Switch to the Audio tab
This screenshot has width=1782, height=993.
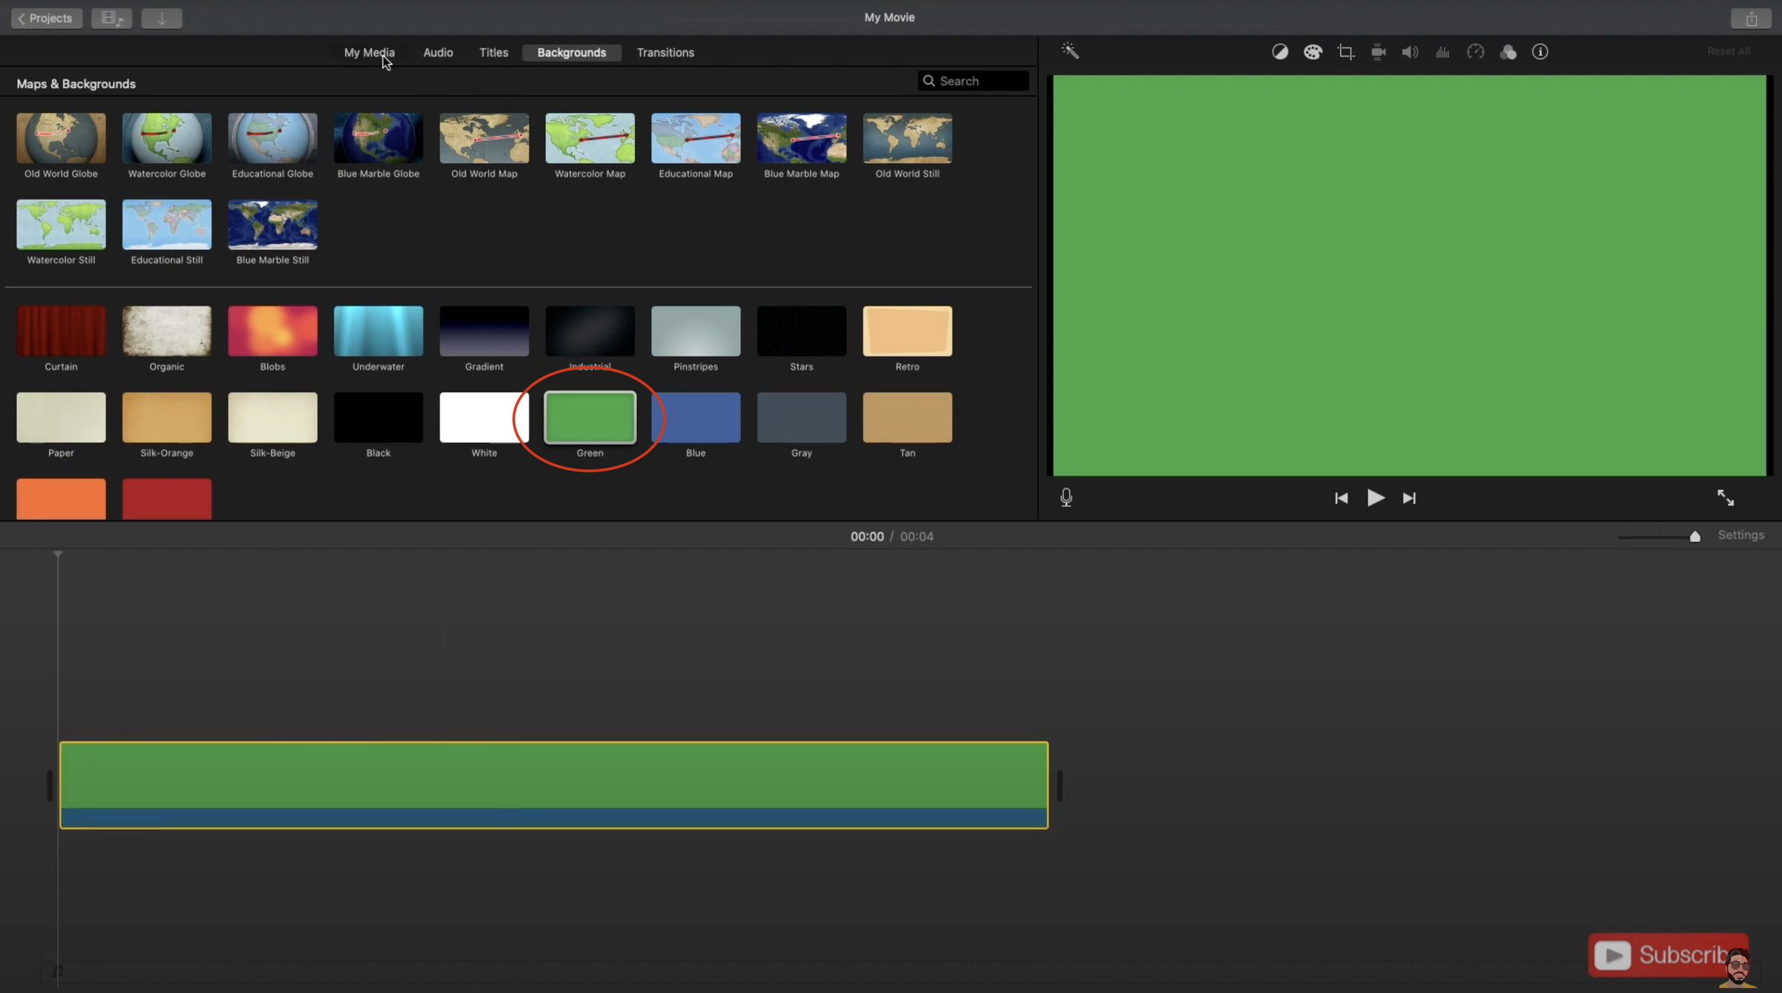pyautogui.click(x=437, y=52)
